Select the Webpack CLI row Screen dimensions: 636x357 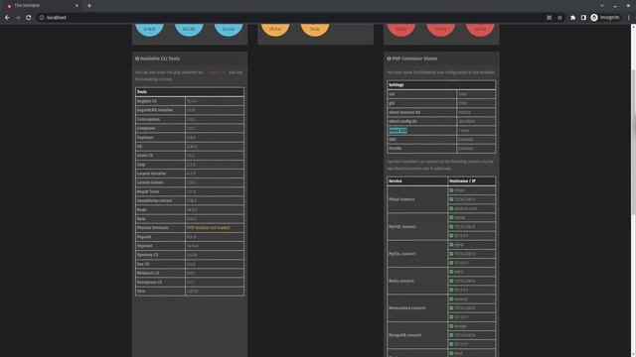tap(190, 274)
